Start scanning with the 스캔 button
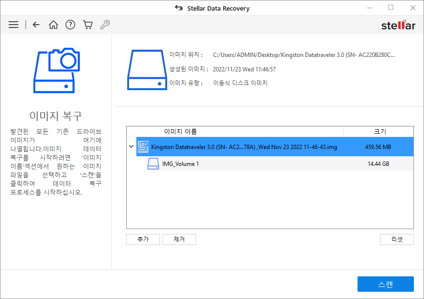424x299 pixels. (x=385, y=284)
